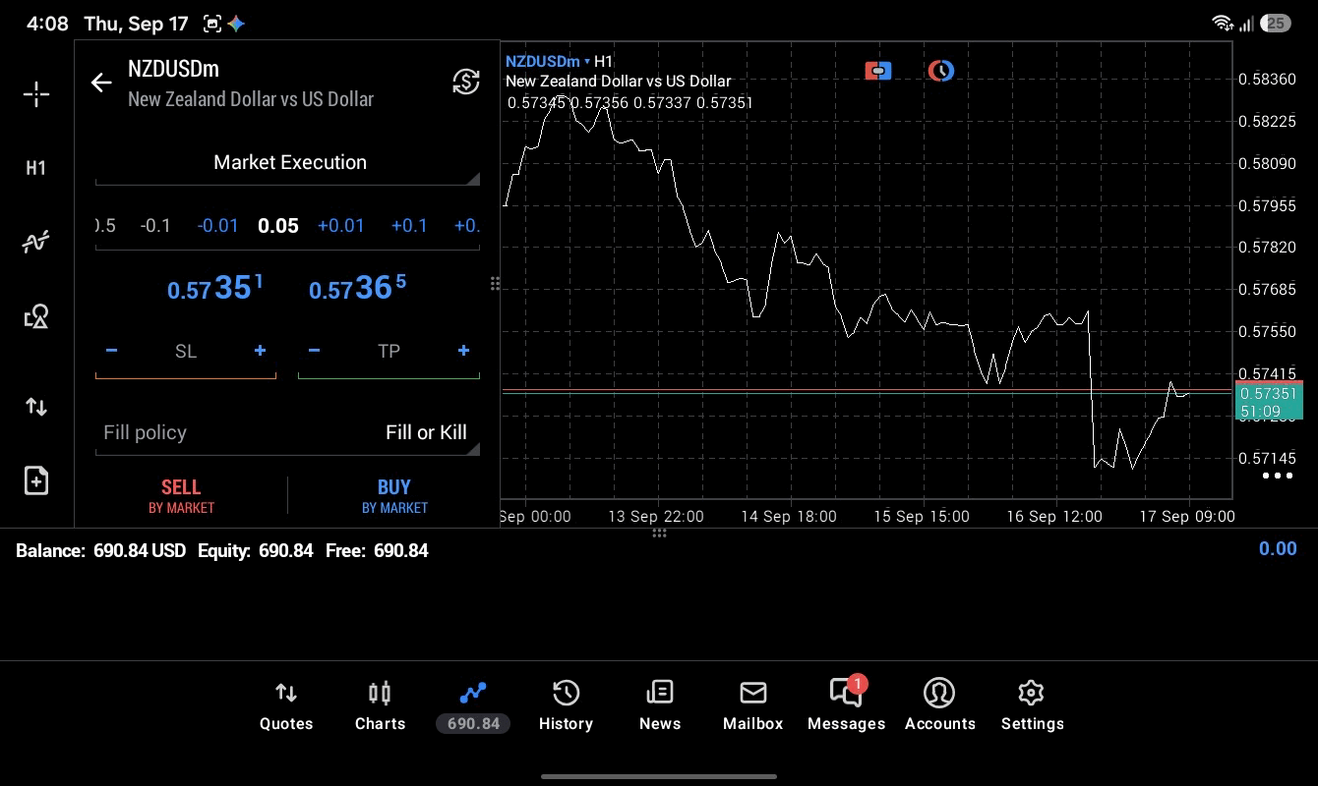Tap the symbol switch dollar icon
The image size is (1318, 786).
click(x=466, y=82)
